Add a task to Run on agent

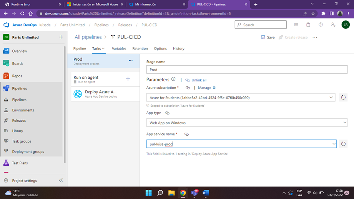pos(128,79)
